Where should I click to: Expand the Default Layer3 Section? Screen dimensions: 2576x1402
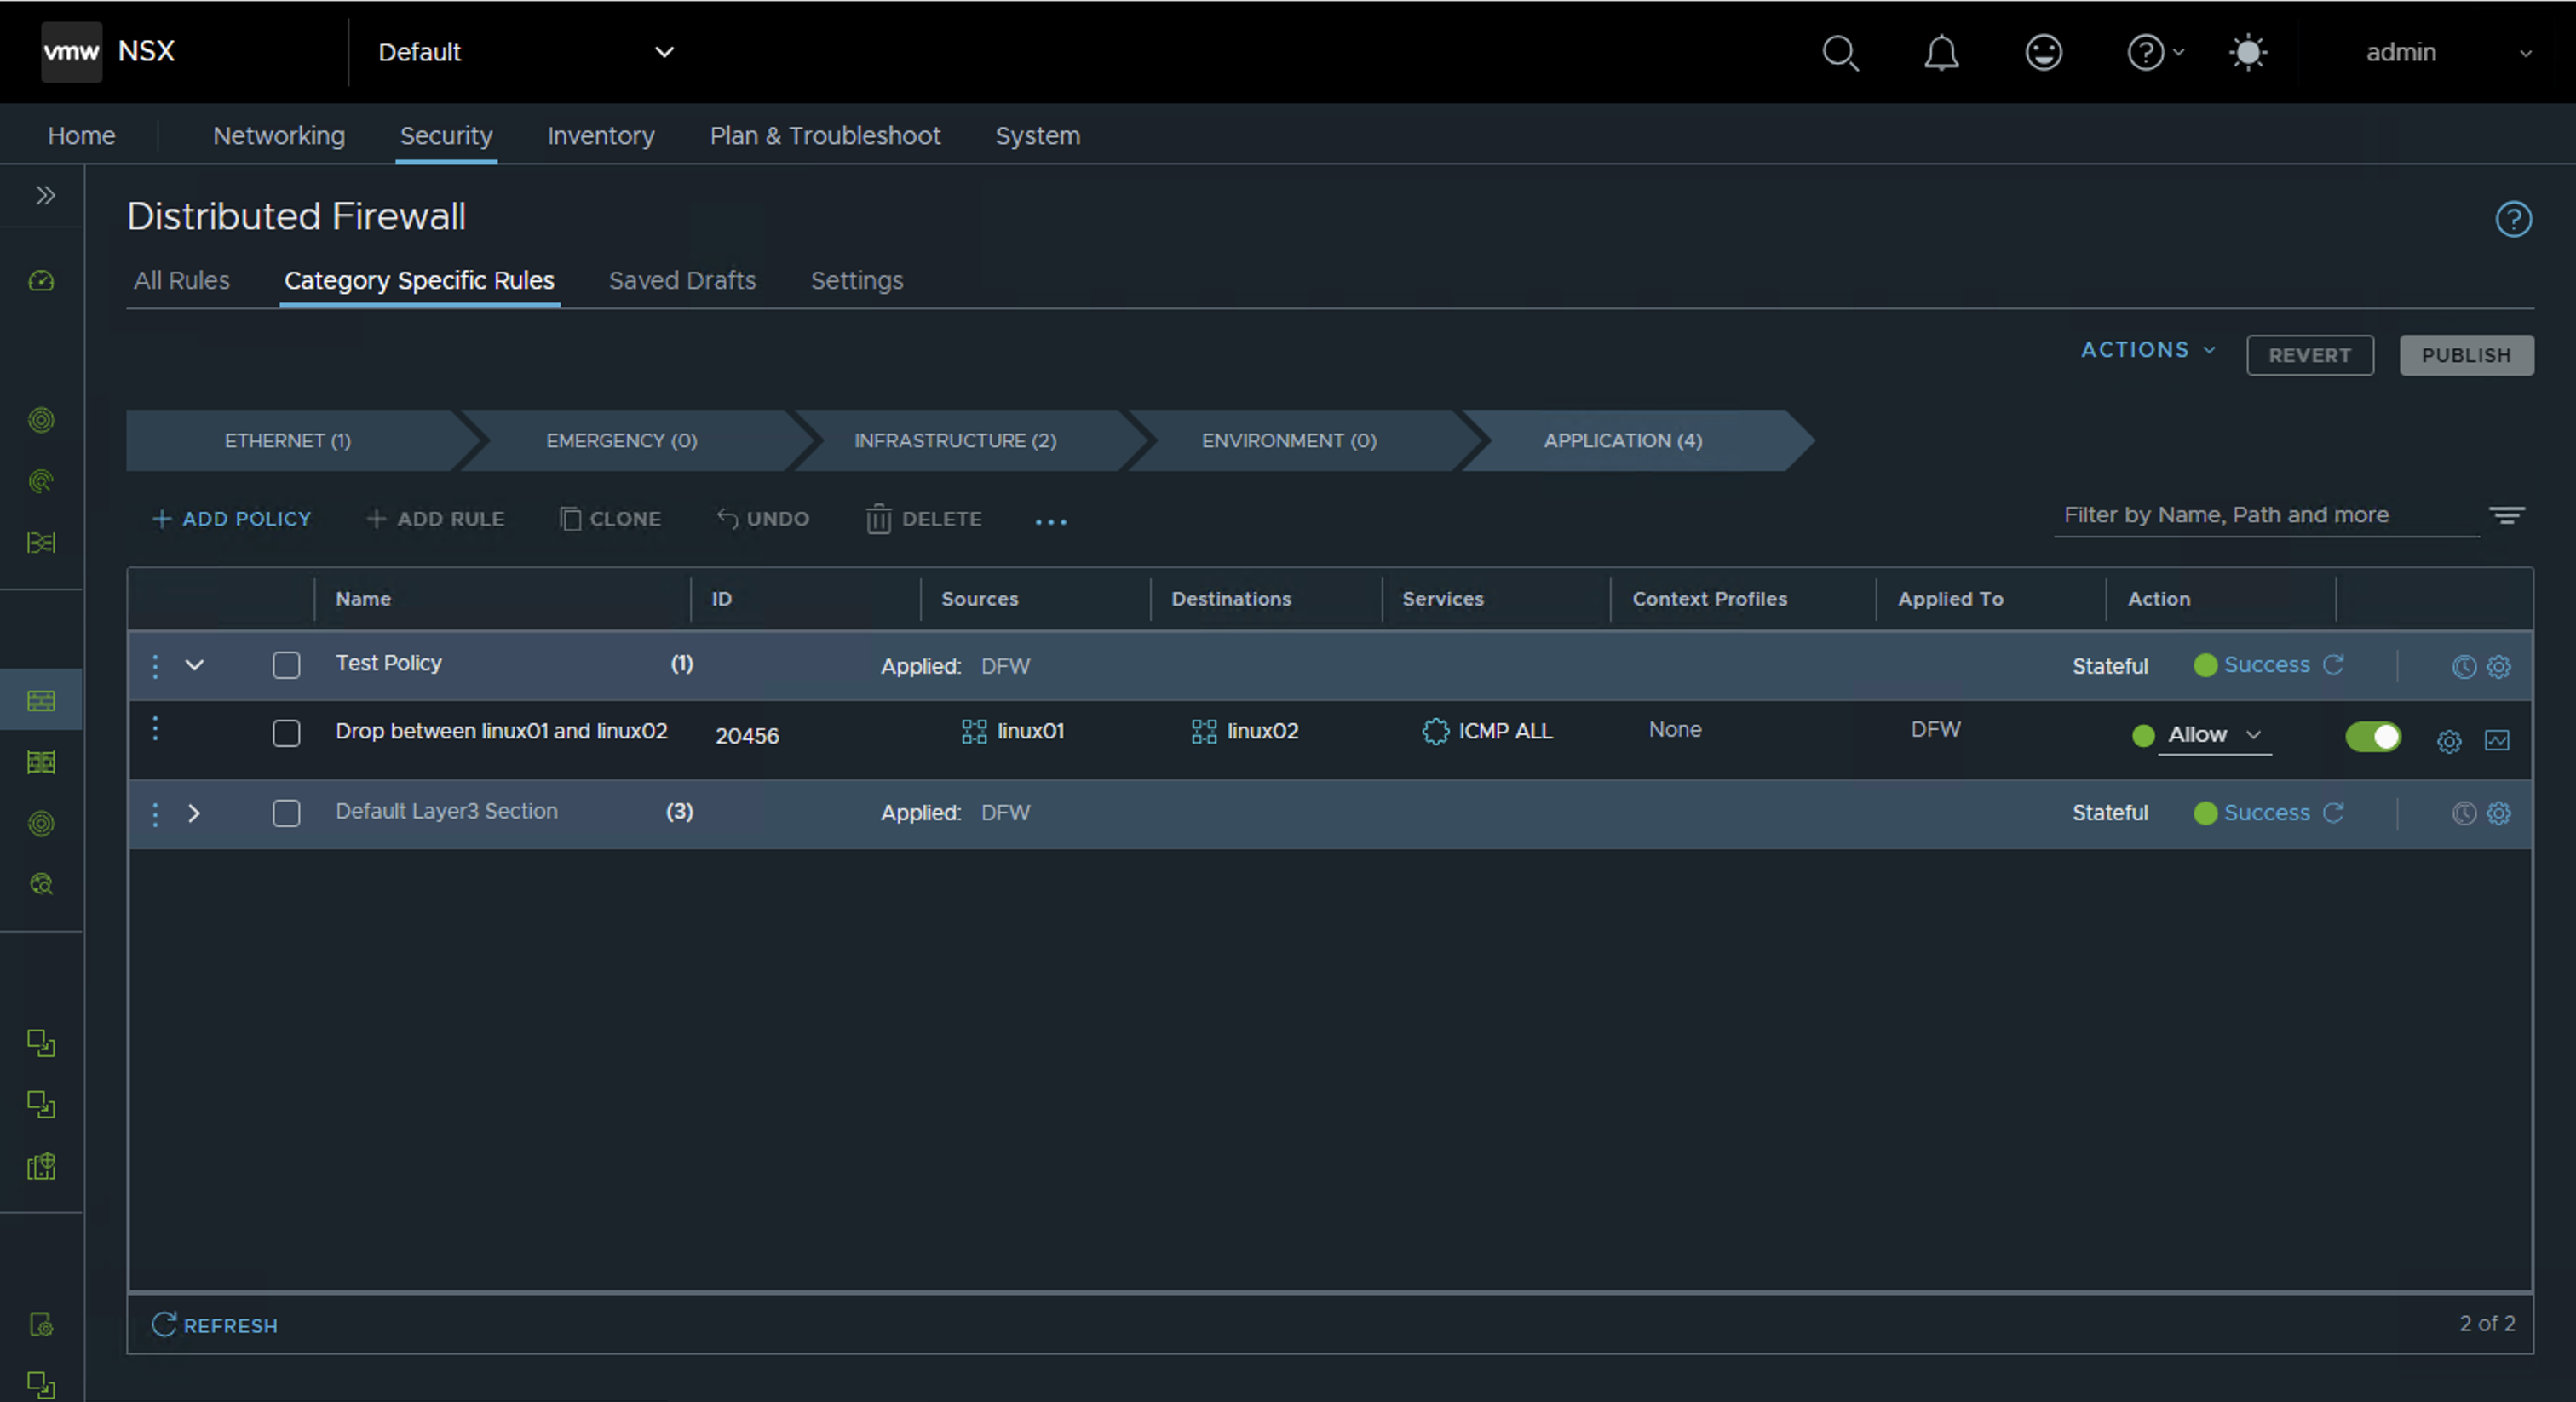click(195, 813)
